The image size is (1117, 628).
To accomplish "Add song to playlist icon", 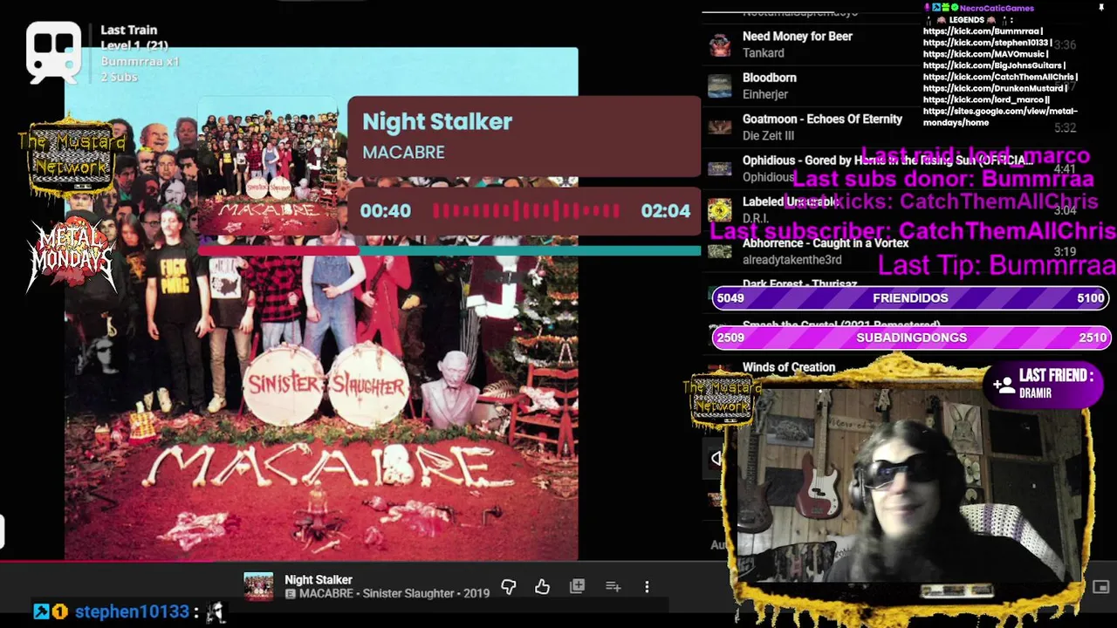I will tap(613, 587).
